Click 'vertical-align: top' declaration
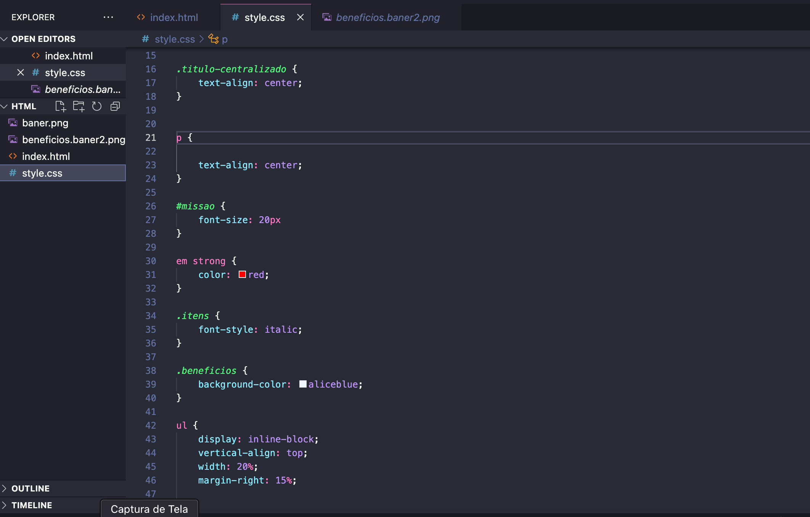The image size is (810, 517). pos(252,453)
